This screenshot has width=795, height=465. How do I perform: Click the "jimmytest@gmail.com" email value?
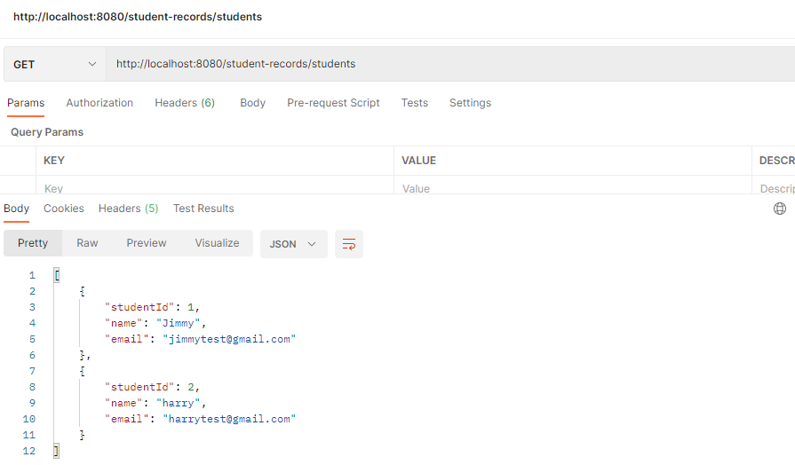pos(229,339)
